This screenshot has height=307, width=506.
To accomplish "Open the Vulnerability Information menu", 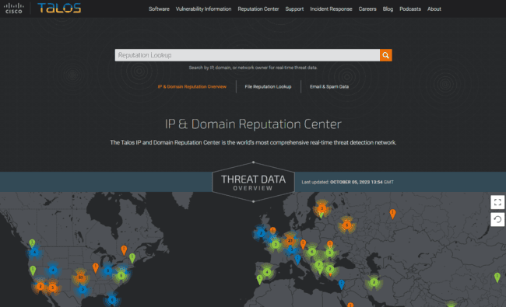I will pos(203,9).
